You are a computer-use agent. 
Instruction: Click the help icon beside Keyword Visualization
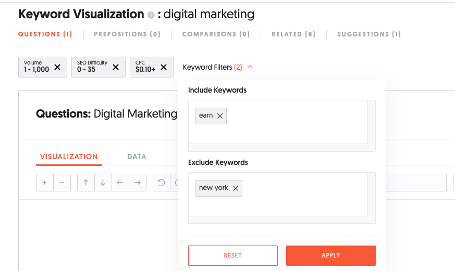coord(151,15)
